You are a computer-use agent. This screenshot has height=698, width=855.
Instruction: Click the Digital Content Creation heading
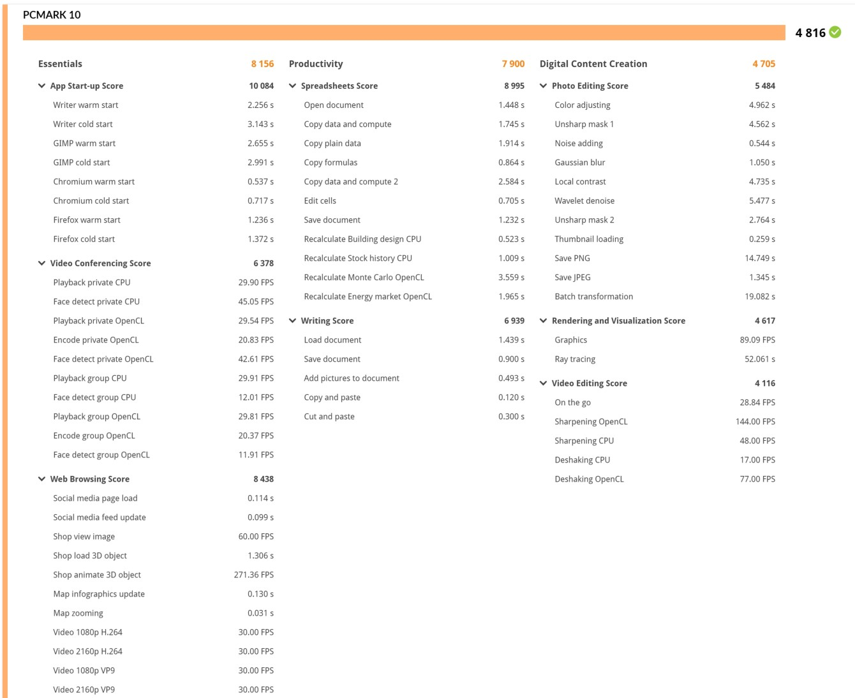point(593,64)
